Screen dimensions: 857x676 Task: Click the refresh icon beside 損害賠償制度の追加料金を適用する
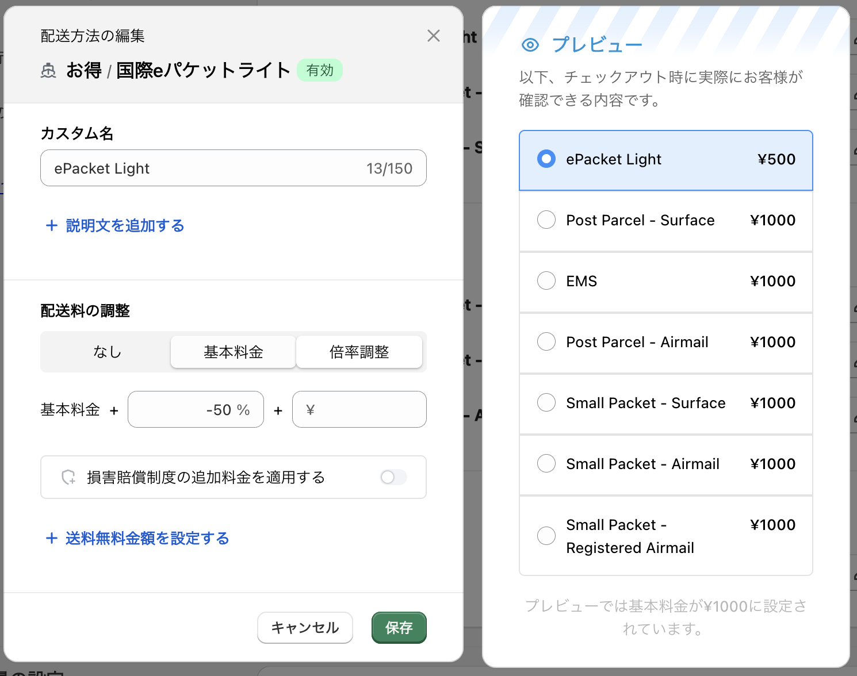[x=68, y=477]
